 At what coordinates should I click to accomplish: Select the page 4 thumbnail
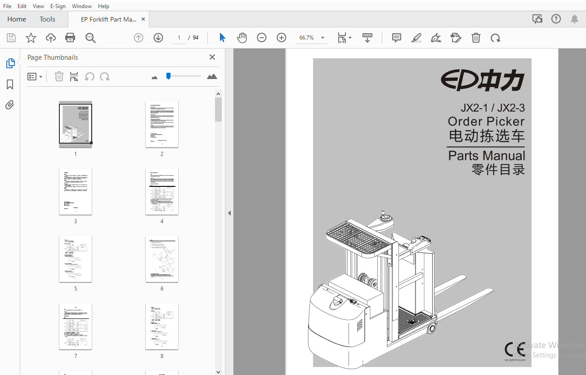pos(162,192)
